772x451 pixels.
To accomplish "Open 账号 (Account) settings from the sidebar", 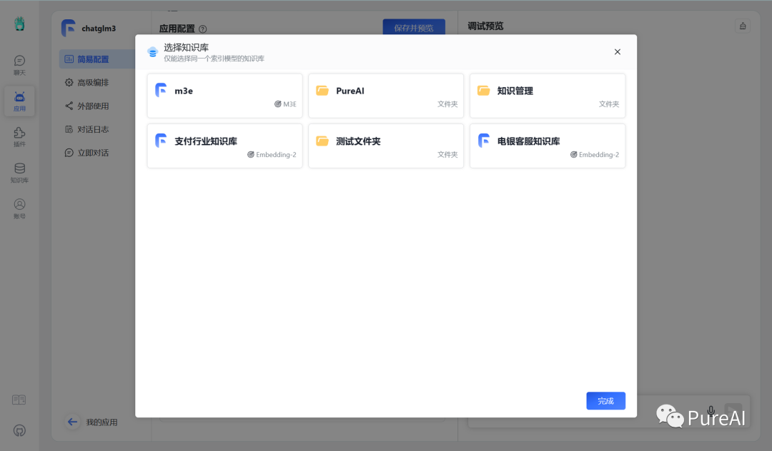I will coord(19,208).
